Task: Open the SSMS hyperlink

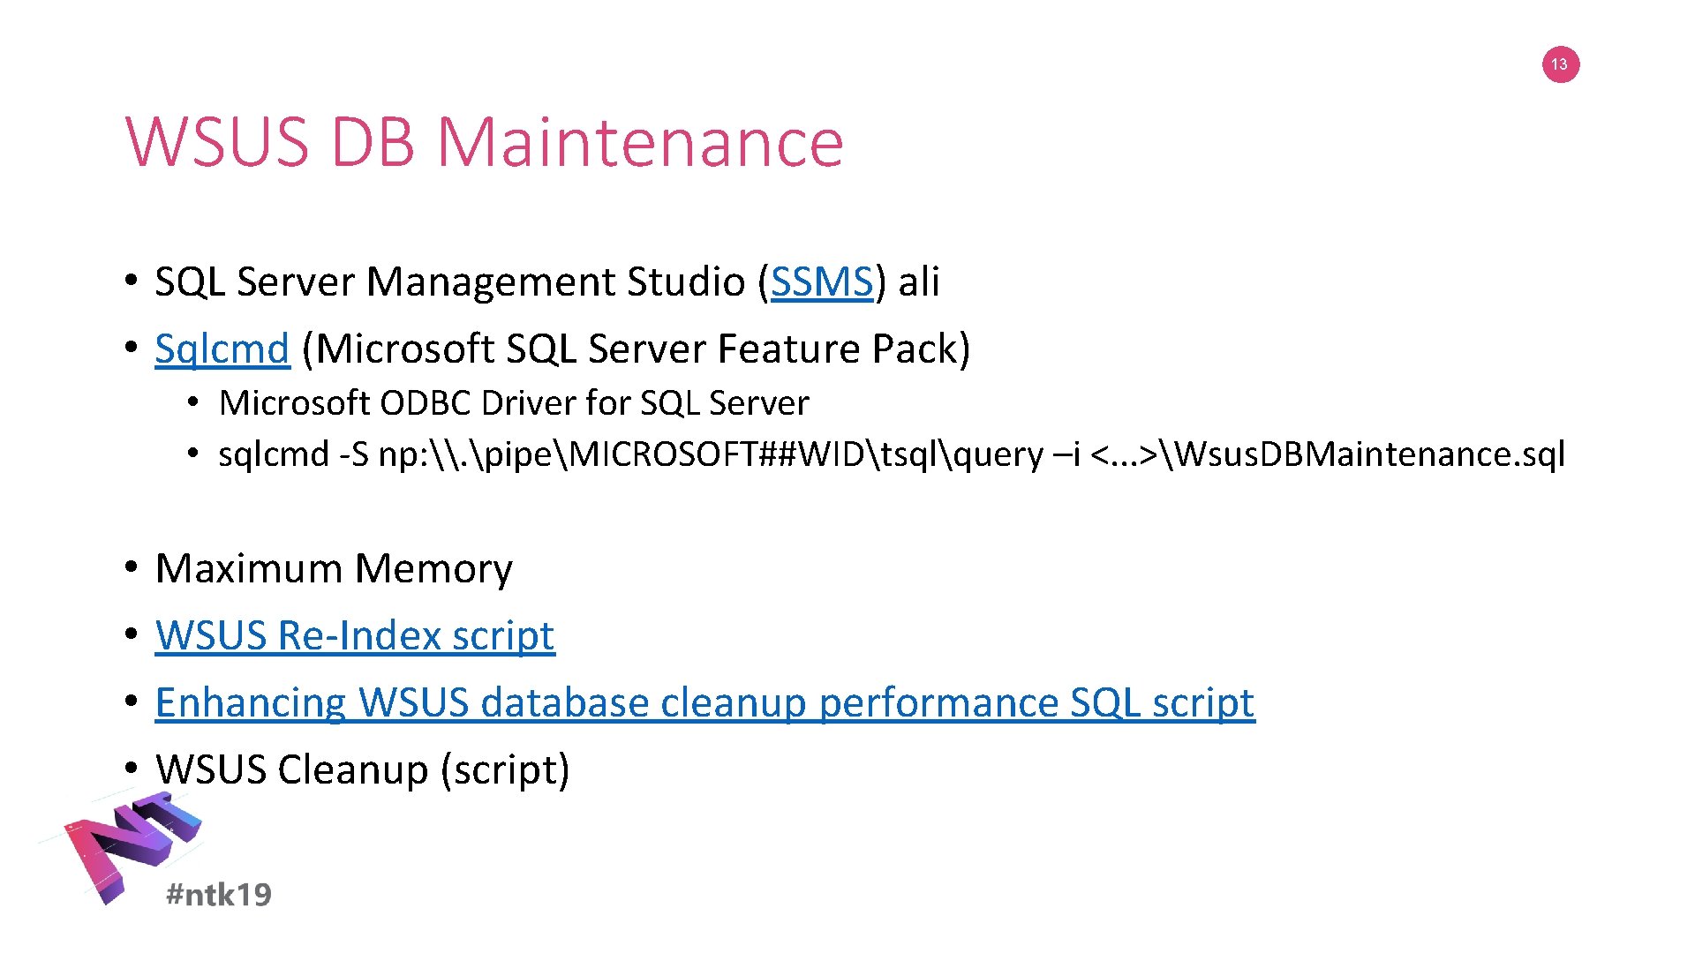Action: (822, 282)
